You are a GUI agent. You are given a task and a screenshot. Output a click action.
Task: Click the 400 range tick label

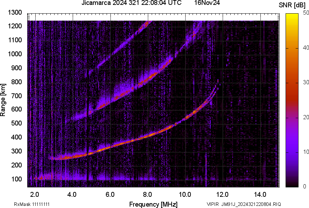pos(16,137)
